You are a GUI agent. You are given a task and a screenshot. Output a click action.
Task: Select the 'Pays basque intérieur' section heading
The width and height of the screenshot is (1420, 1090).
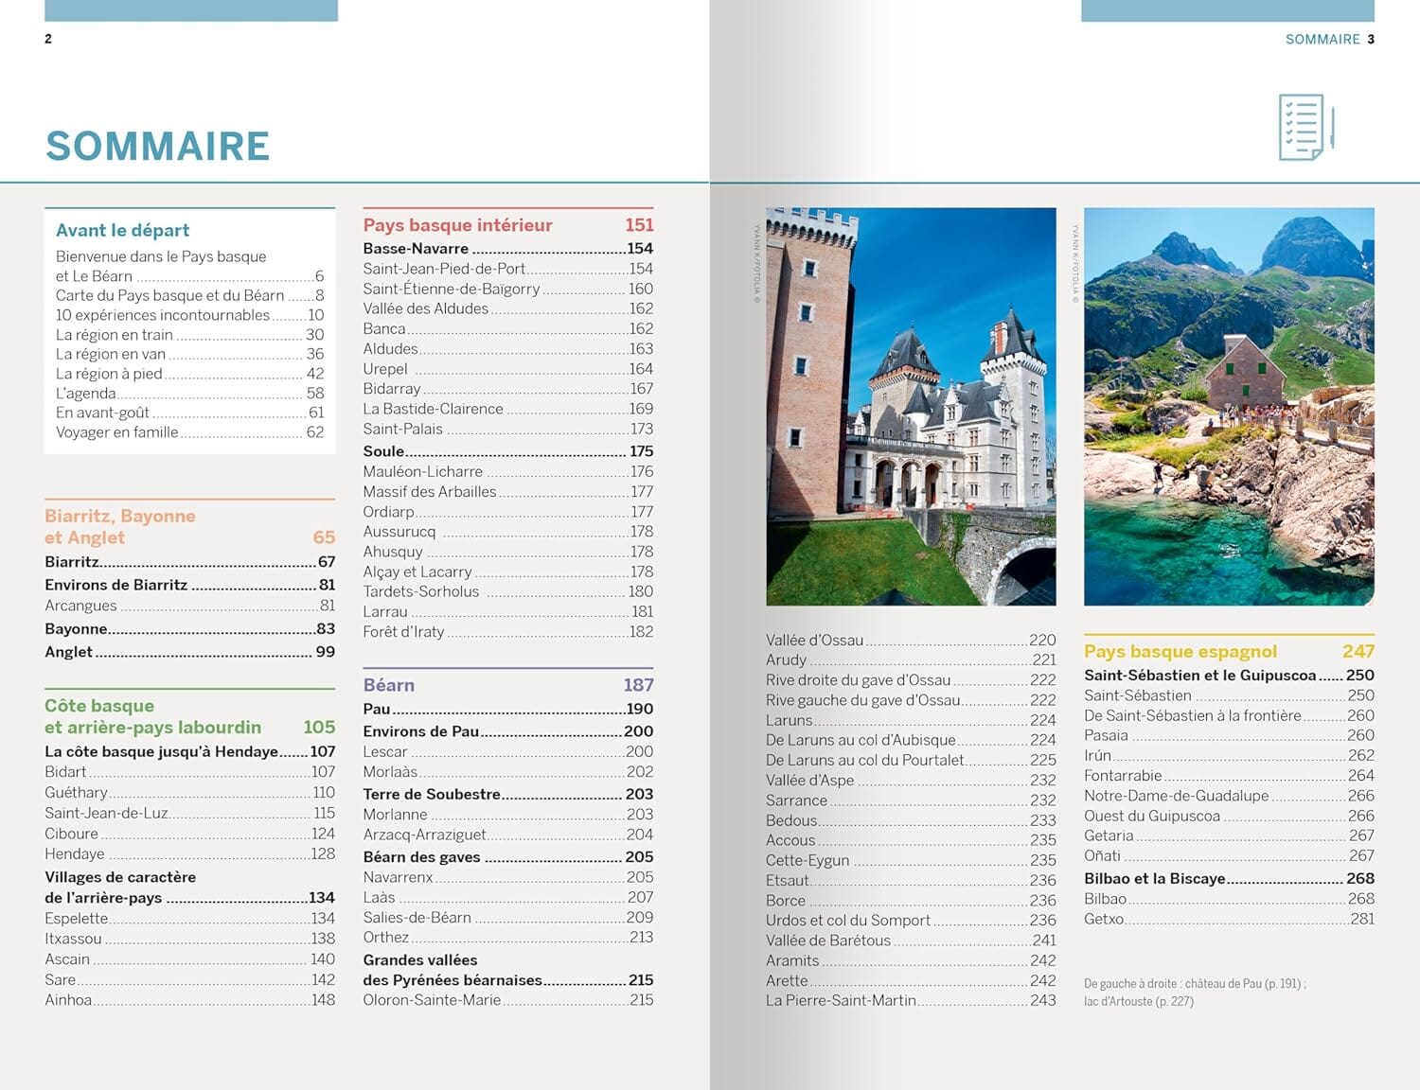coord(457,225)
